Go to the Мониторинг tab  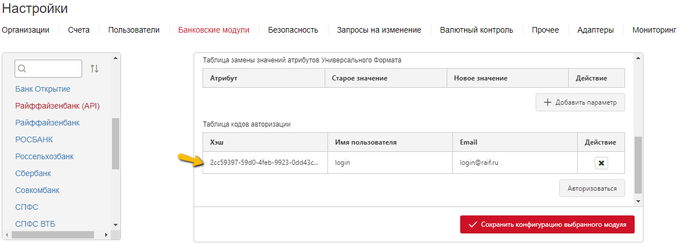654,30
